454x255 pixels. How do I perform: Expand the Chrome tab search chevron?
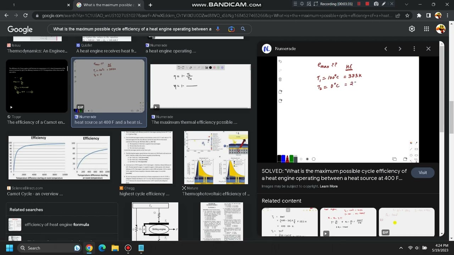coord(406,5)
